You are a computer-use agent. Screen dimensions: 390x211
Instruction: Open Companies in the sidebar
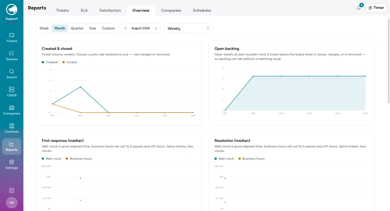tap(12, 110)
